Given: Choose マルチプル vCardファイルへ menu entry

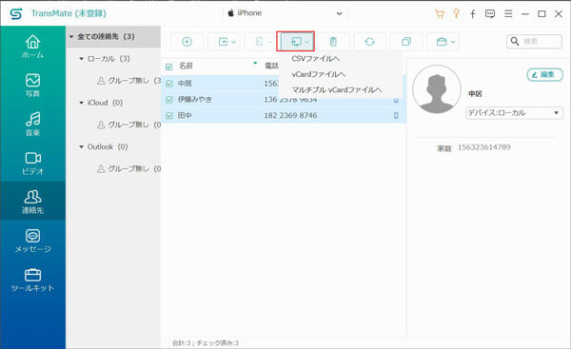Looking at the screenshot, I should [337, 90].
